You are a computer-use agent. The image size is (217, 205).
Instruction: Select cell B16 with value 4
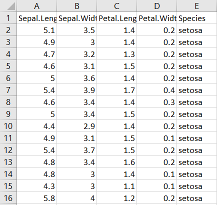76,198
